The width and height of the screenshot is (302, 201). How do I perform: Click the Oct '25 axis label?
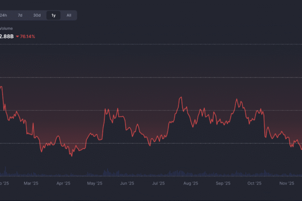tap(254, 184)
